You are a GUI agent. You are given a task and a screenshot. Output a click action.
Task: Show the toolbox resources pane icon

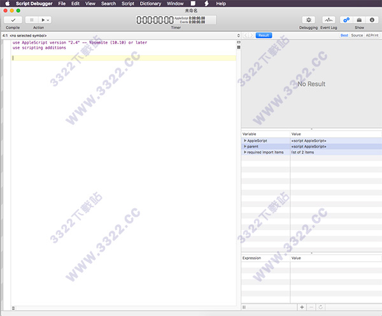point(359,20)
